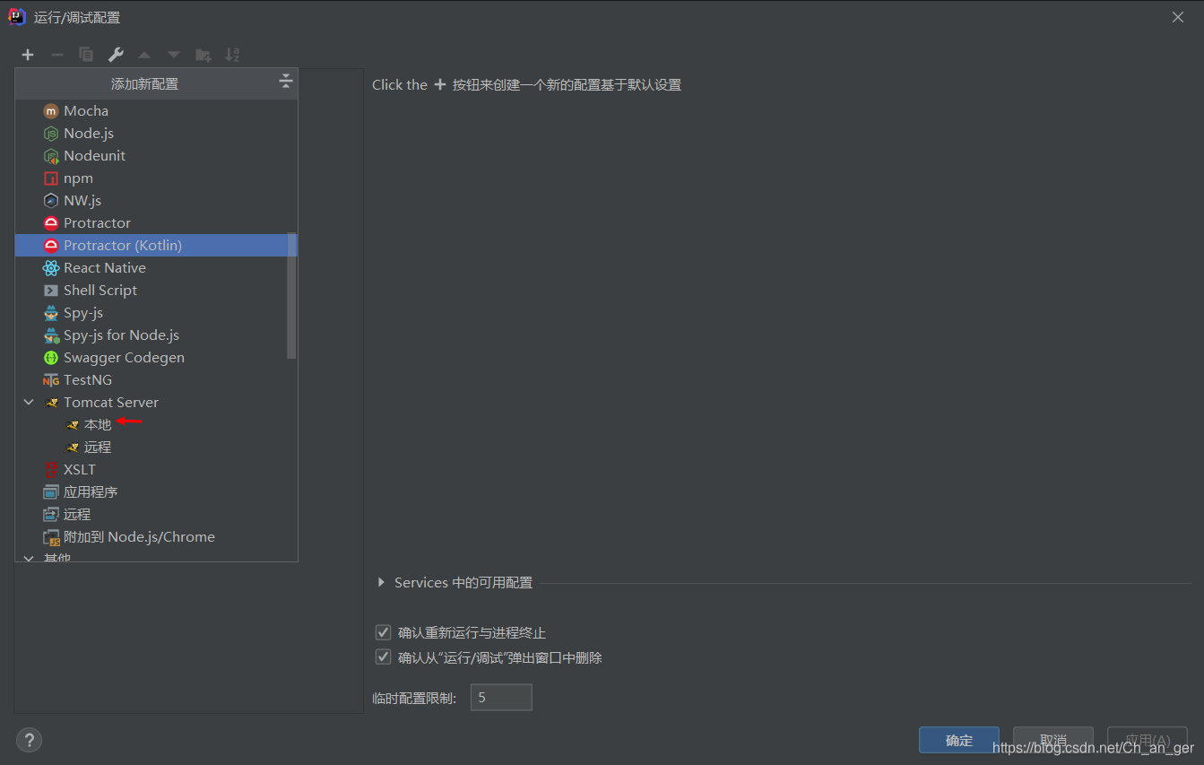
Task: Expand Services 中的可用配置 section
Action: [382, 583]
